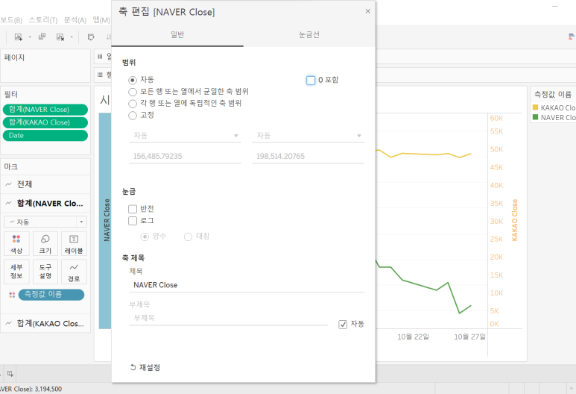The image size is (576, 394).
Task: Open the 맵(M) menu
Action: (x=101, y=20)
